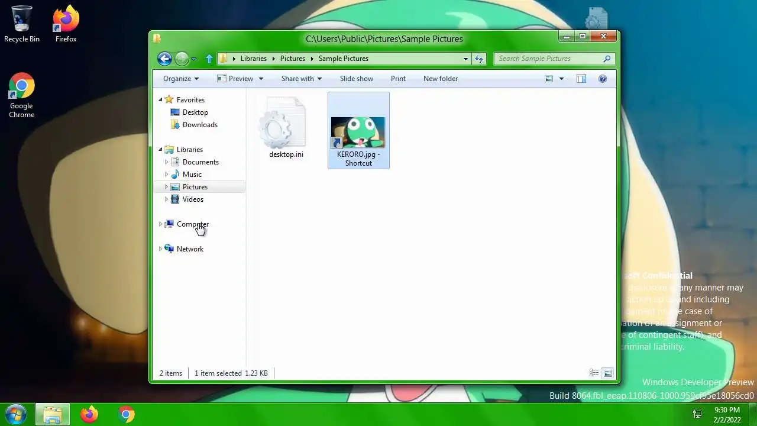The image size is (757, 426).
Task: Select Libraries in navigation pane
Action: point(190,150)
